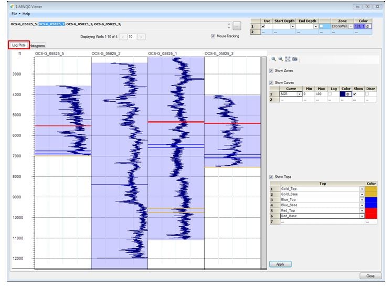
Task: Open the Gold_Base dropdown arrow
Action: coord(362,195)
